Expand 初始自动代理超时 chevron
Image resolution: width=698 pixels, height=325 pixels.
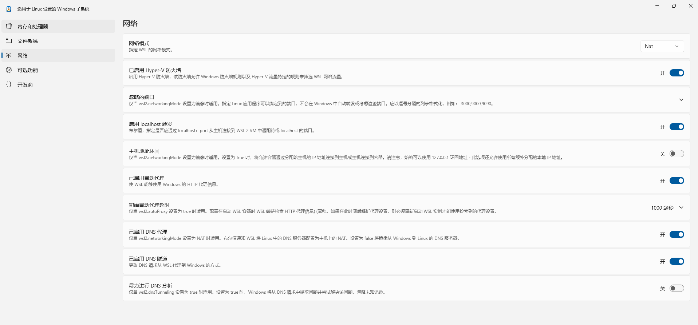pyautogui.click(x=681, y=207)
